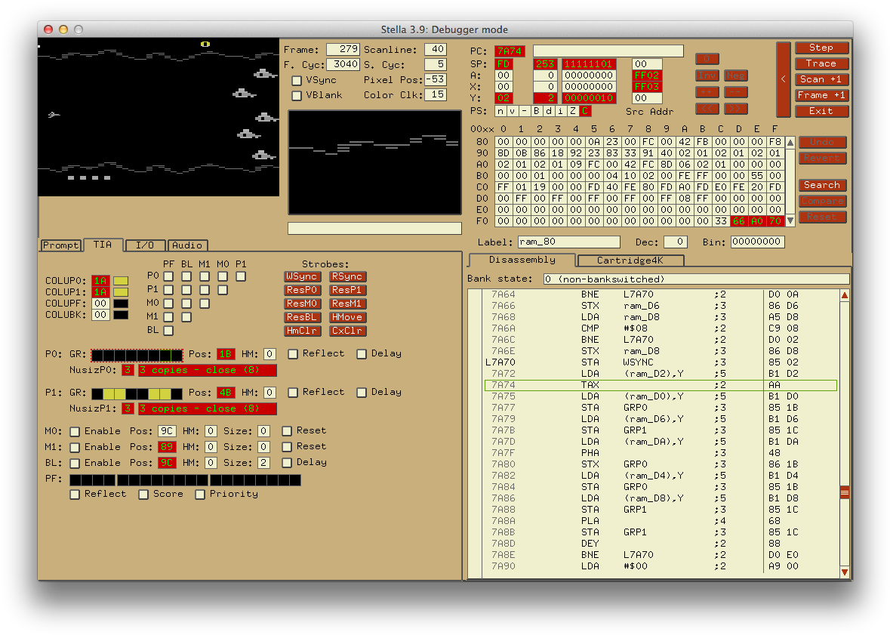Screen dimensions: 890x635
Task: Click the TIA zoomed display preview
Action: tap(374, 162)
